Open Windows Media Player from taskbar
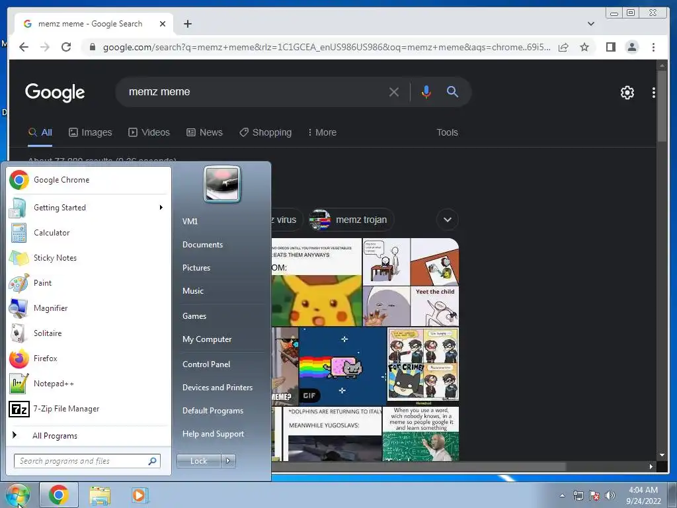The image size is (677, 508). pos(139,495)
